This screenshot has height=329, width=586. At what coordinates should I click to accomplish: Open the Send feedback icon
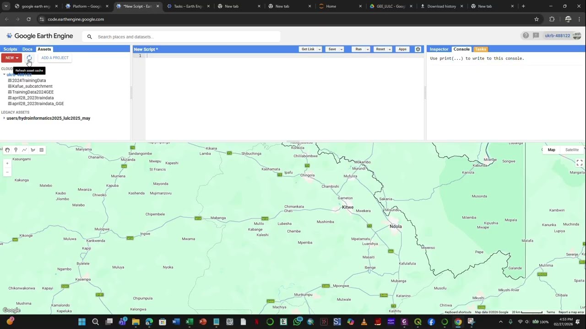point(536,36)
